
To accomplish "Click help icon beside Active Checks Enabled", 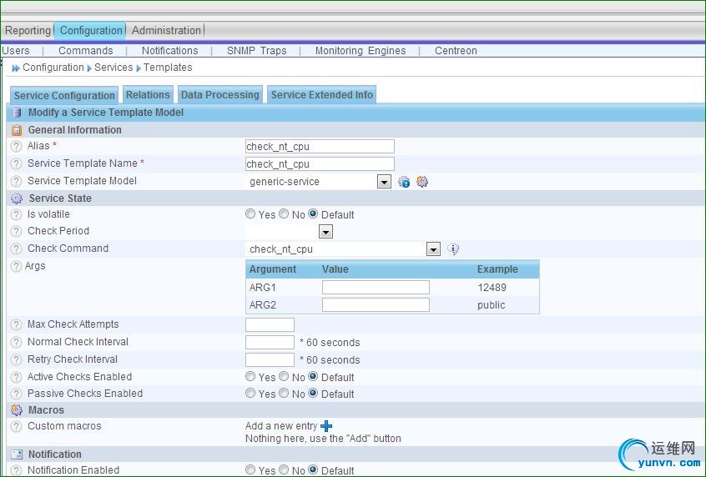I will (x=16, y=377).
